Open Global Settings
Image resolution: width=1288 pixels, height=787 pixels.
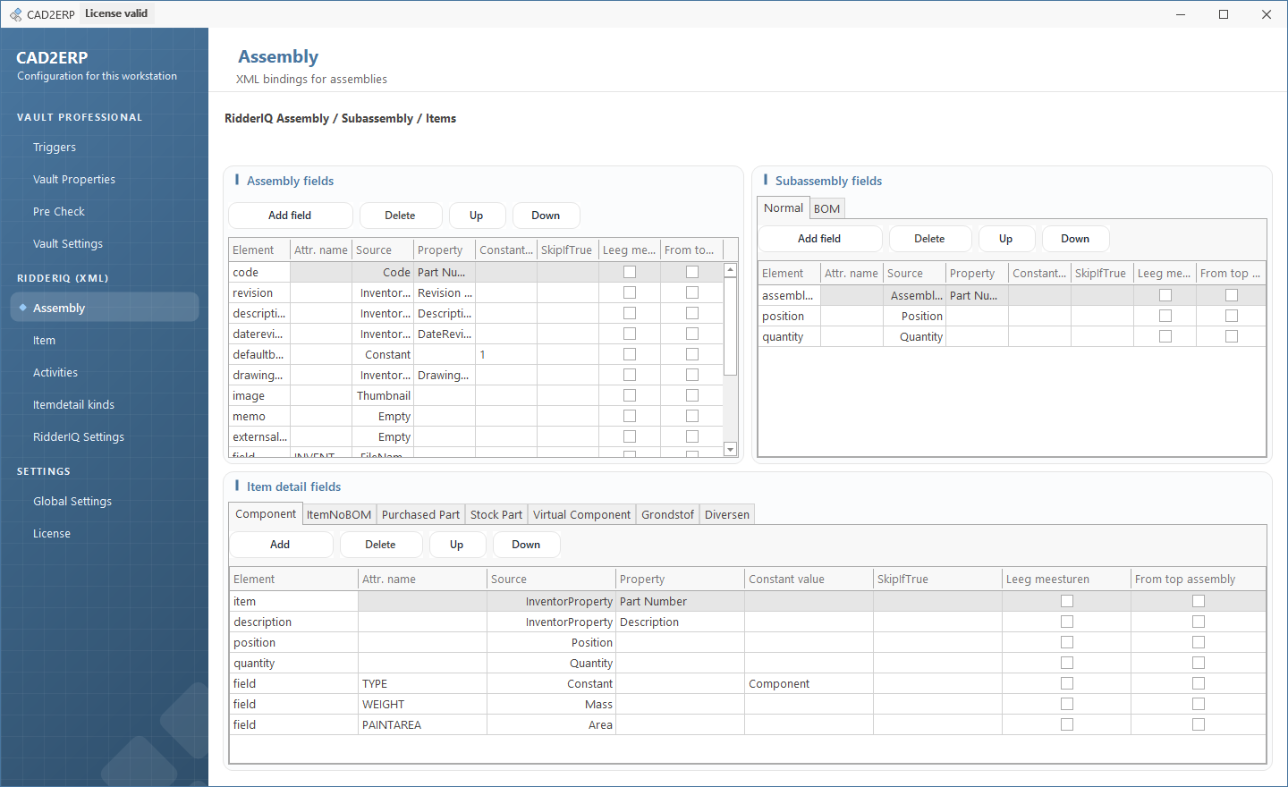tap(72, 502)
